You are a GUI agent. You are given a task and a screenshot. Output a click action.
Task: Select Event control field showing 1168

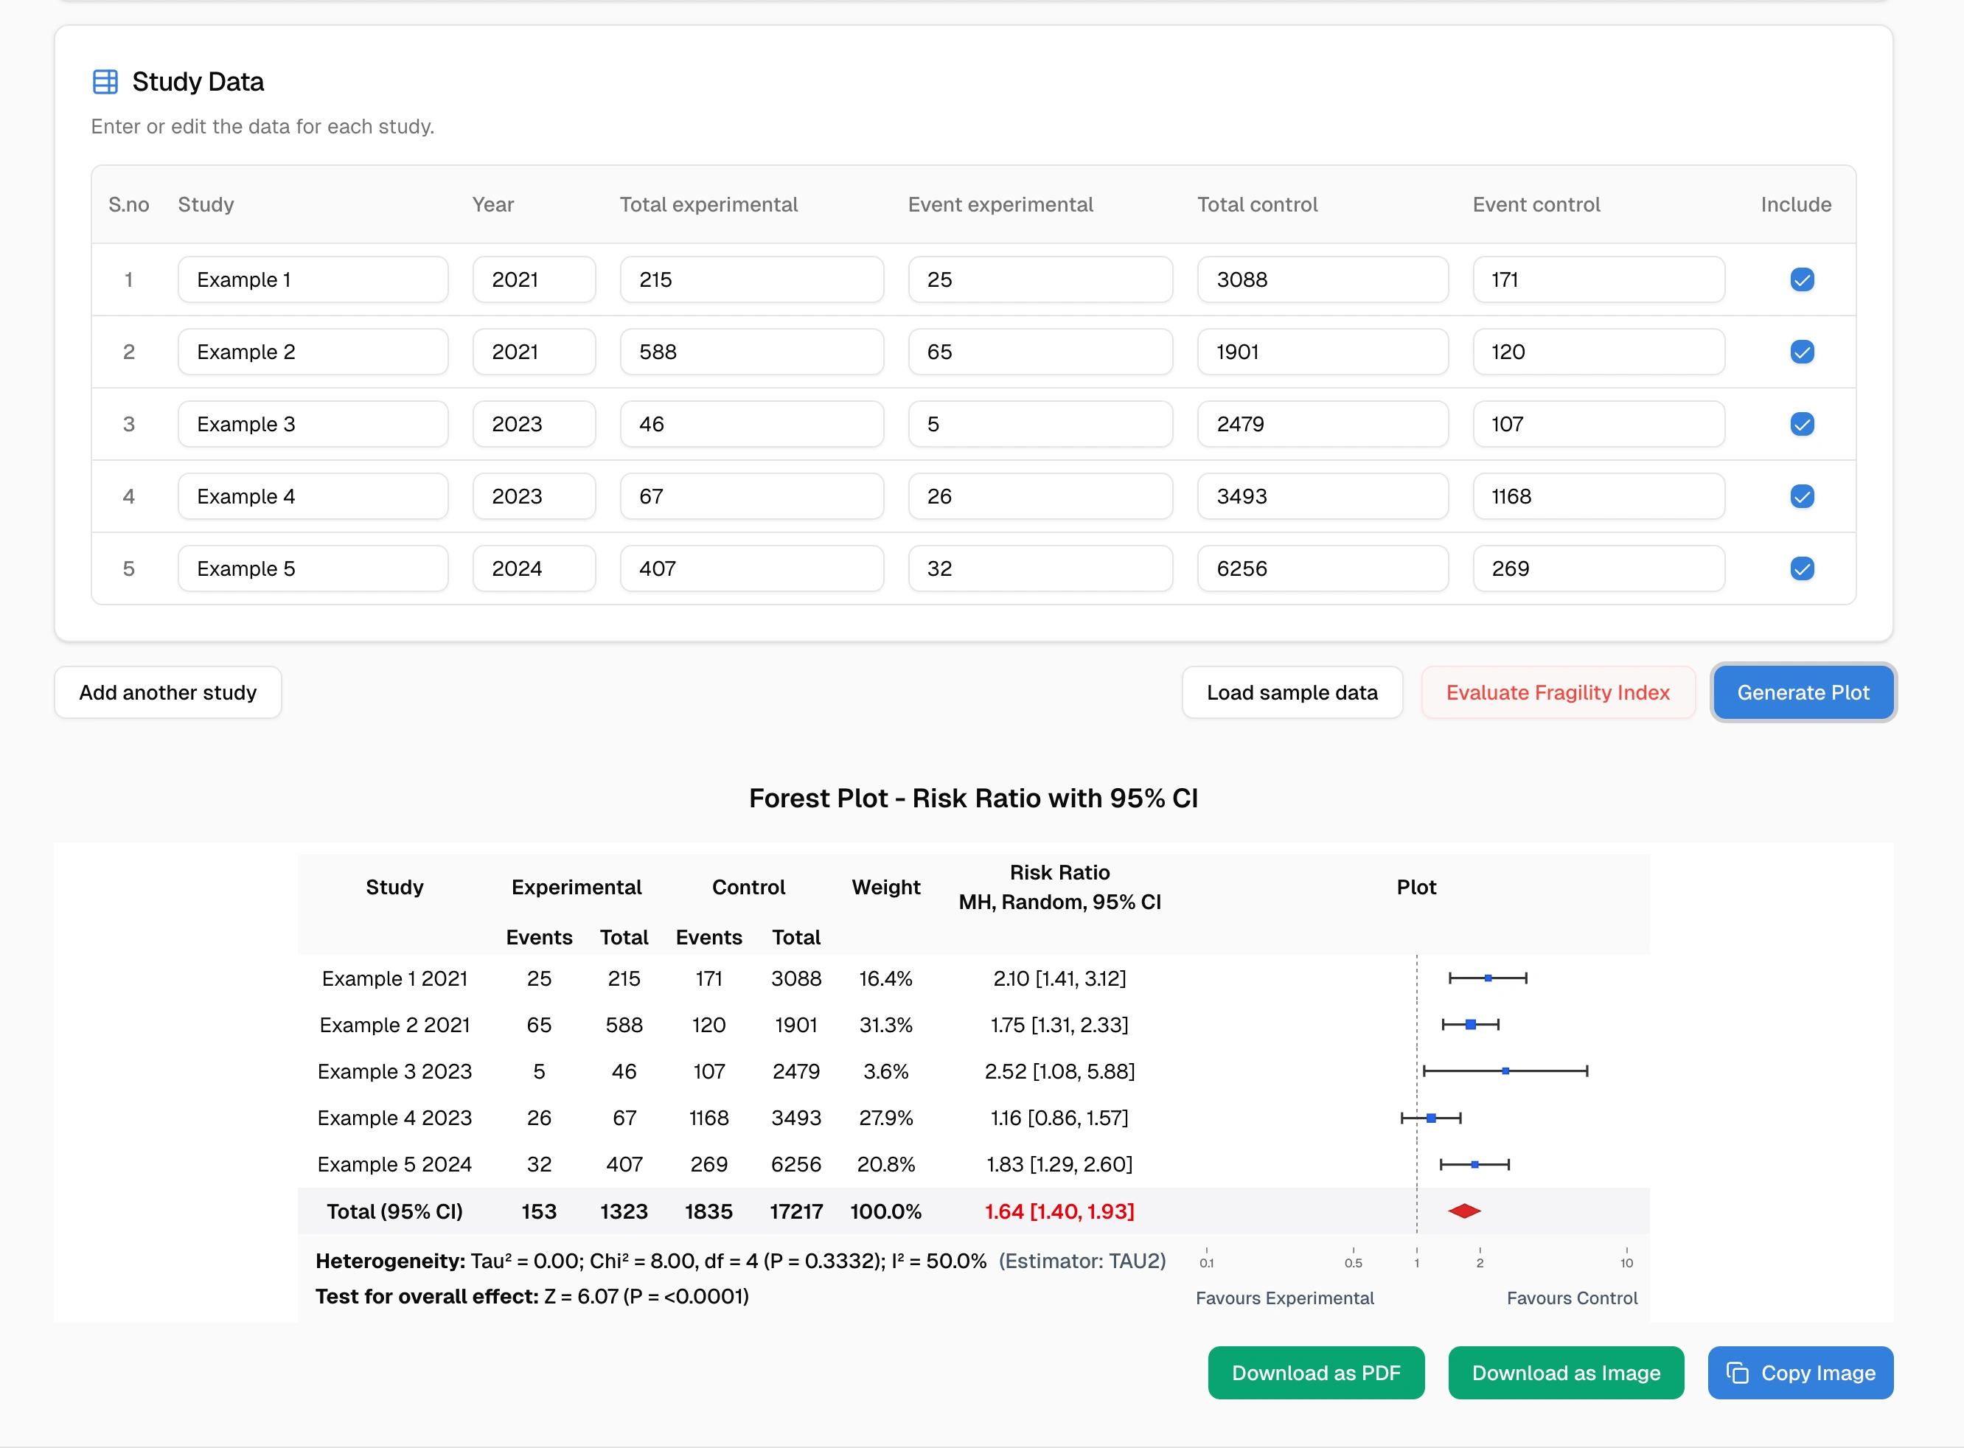point(1598,497)
